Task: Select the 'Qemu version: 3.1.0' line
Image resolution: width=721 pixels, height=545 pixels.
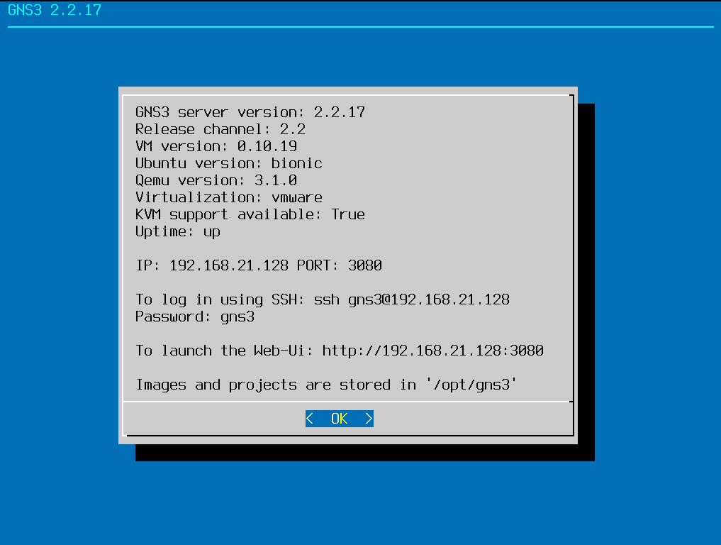Action: pyautogui.click(x=216, y=180)
